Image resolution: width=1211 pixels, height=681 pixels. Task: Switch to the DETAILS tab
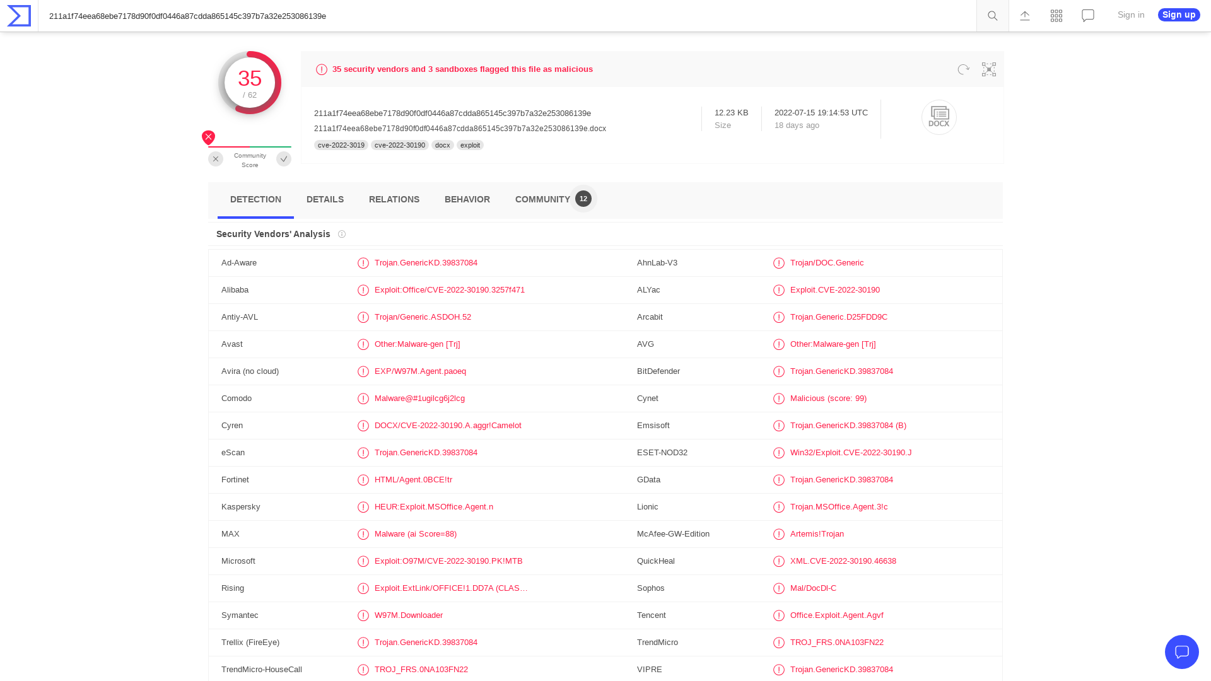pos(325,199)
